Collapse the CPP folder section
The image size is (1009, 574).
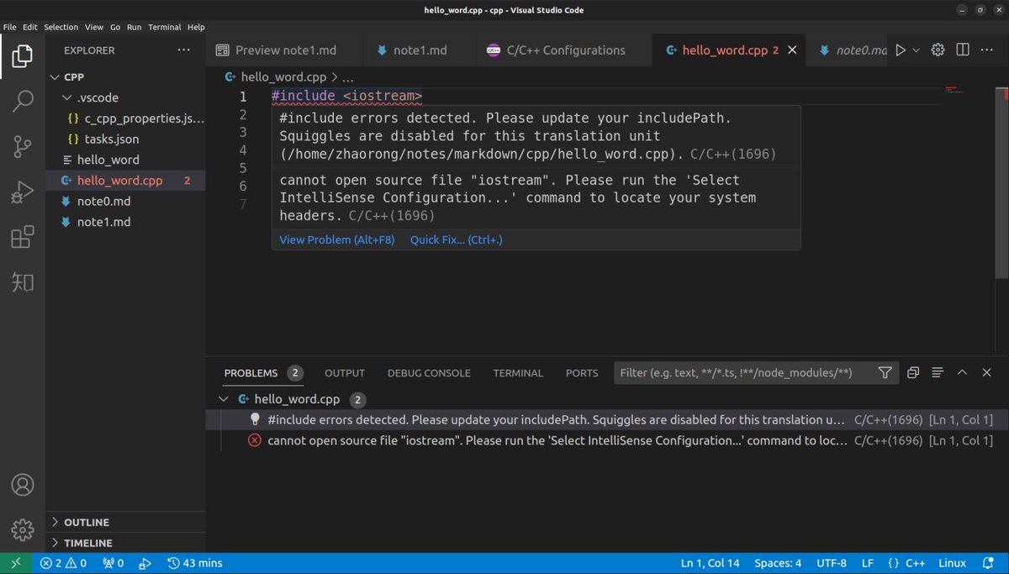coord(125,76)
